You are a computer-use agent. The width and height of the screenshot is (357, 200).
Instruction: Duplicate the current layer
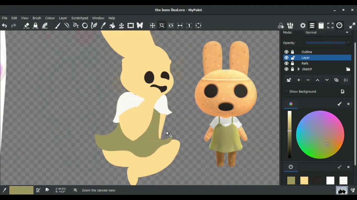point(336,80)
